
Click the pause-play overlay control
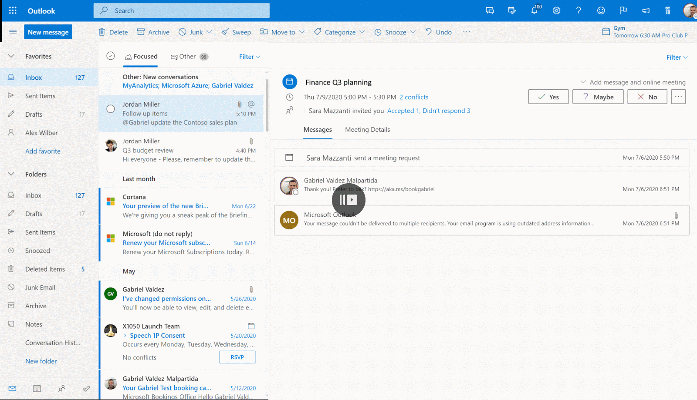[x=348, y=200]
